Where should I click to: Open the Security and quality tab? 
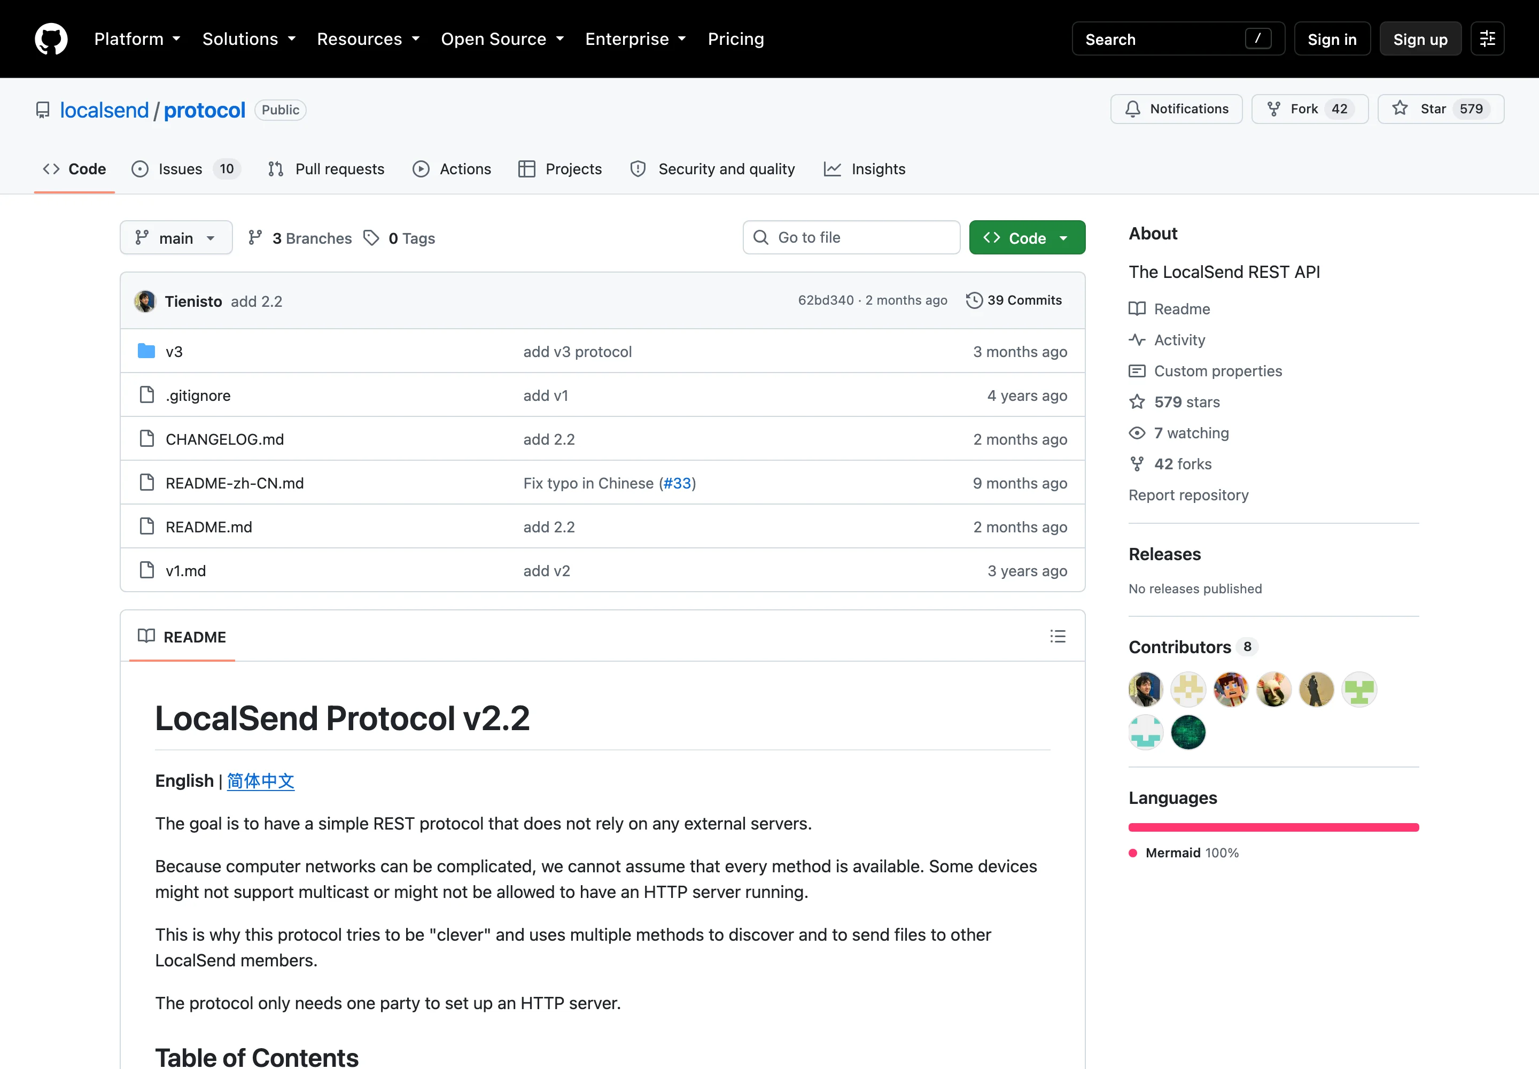[712, 169]
